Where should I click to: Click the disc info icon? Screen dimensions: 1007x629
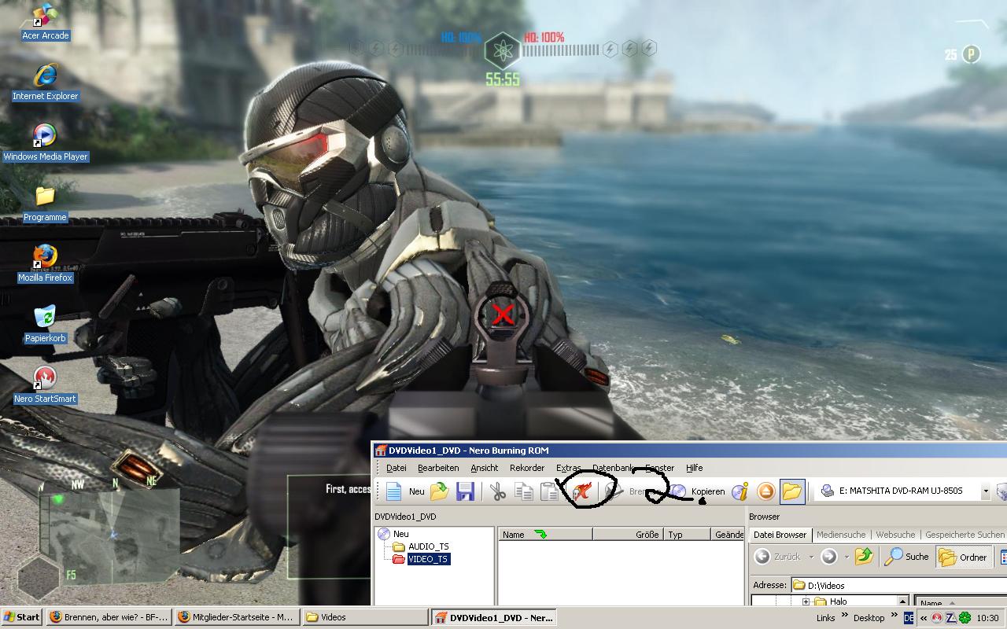pos(740,491)
